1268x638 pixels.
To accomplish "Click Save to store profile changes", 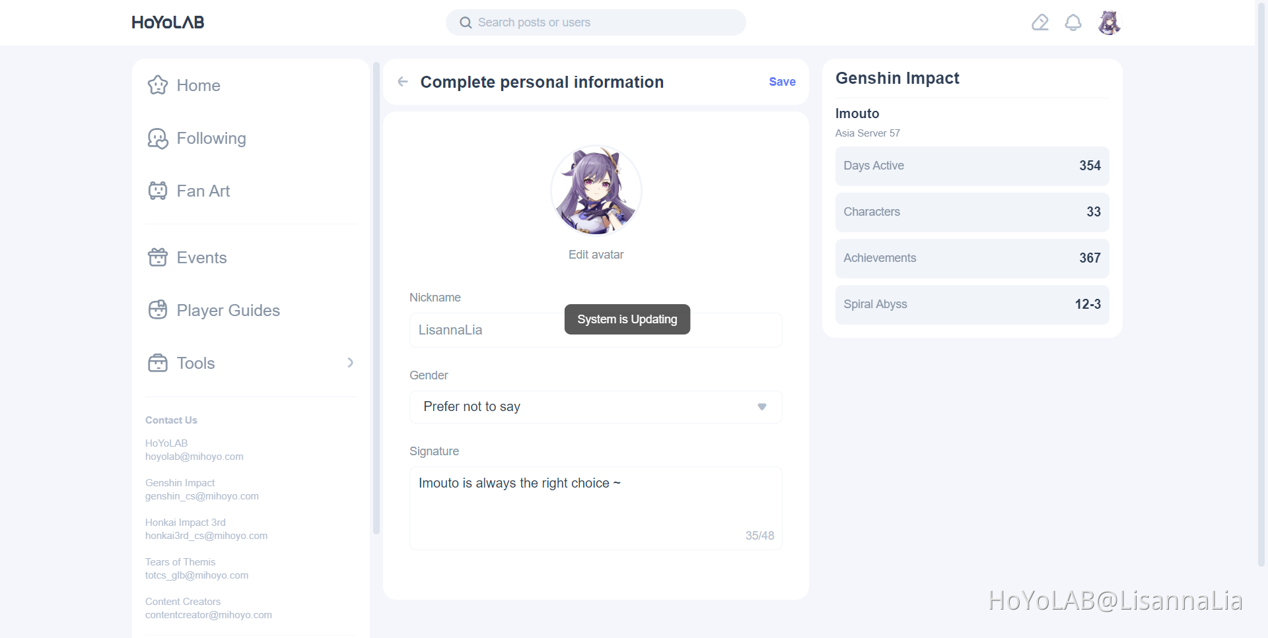I will [x=782, y=82].
